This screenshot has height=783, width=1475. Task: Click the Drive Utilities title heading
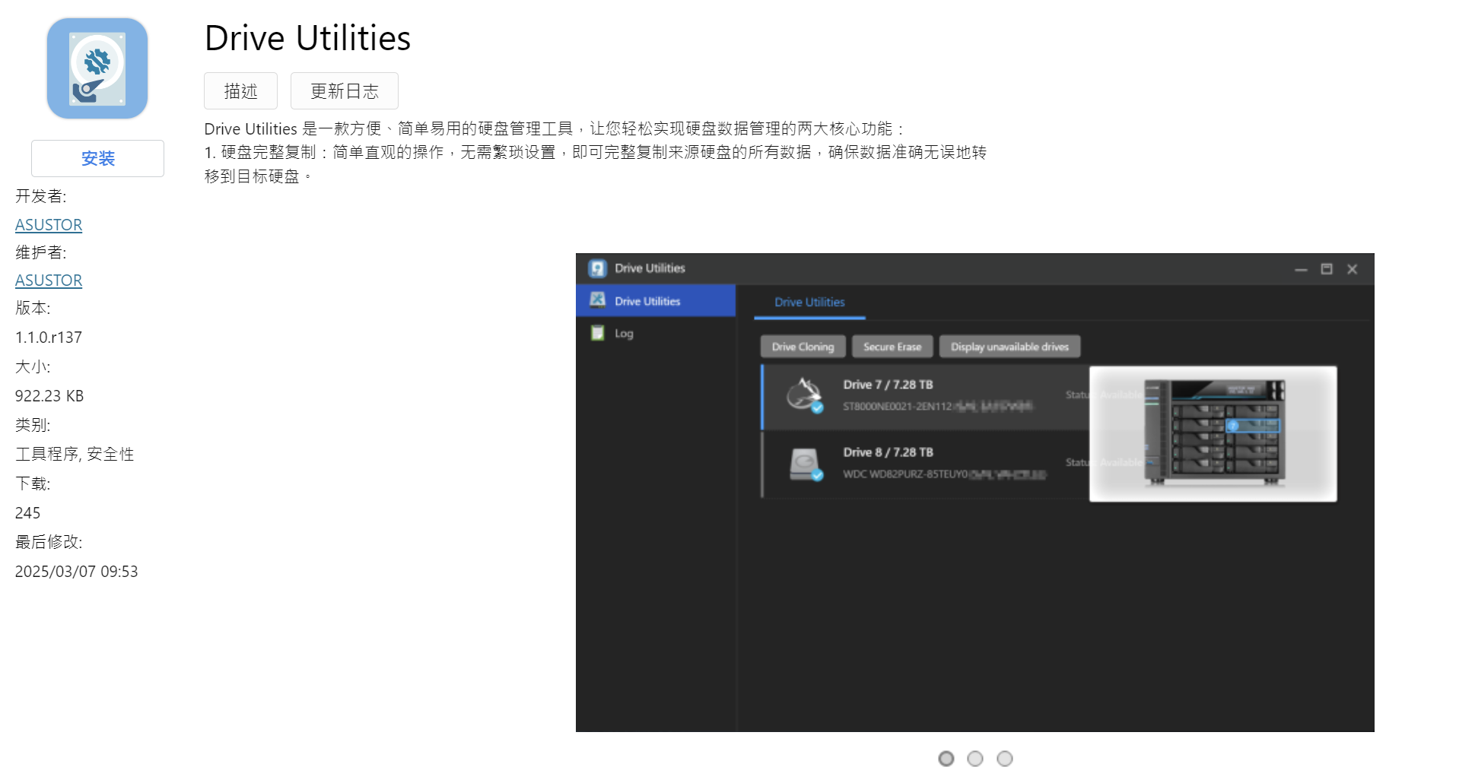click(307, 38)
